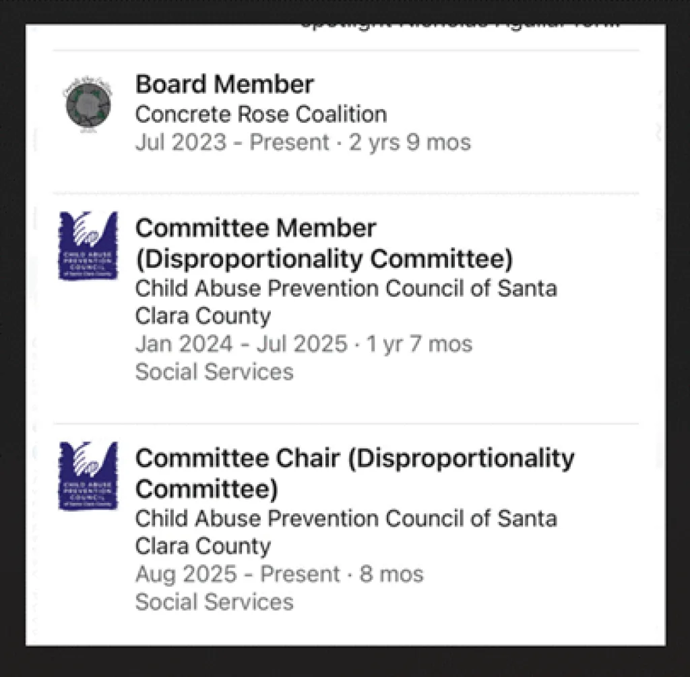Screen dimensions: 690x677
Task: Open the Board Member position title
Action: 224,84
